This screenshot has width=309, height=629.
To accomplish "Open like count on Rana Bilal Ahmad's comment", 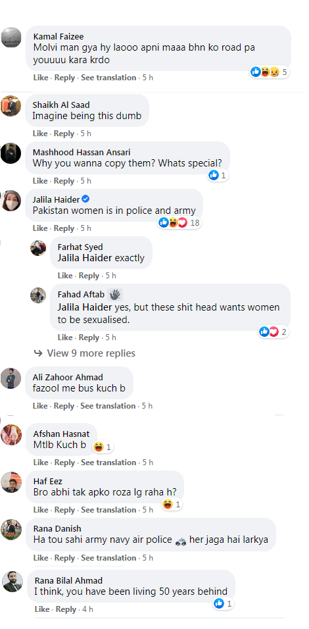I will 223,603.
